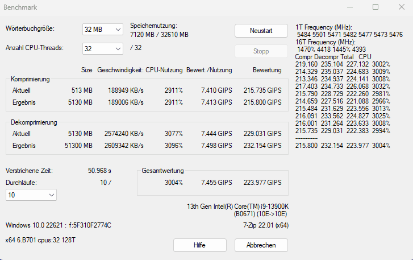413x260 pixels.
Task: Click the 7120 MB / 32610 MB memory usage
Action: tap(159, 35)
